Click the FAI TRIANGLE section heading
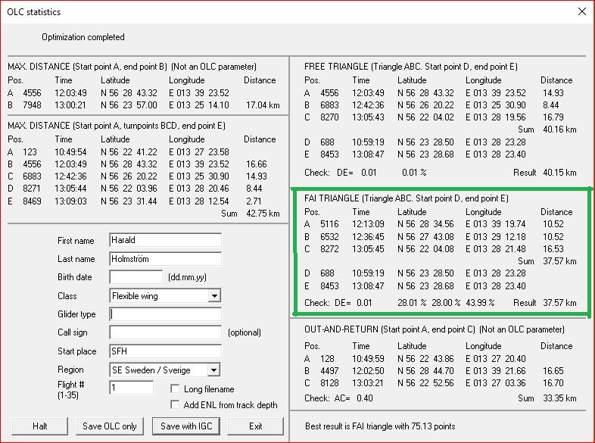Screen dimensions: 595x443 pos(406,198)
